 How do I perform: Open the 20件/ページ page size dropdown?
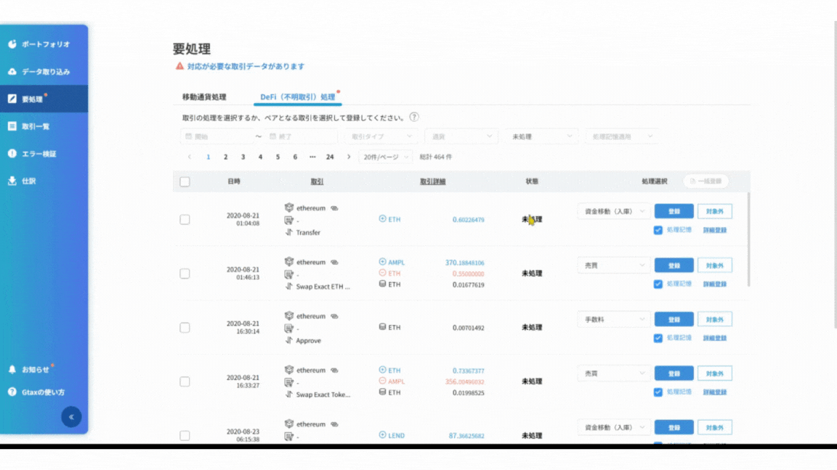click(385, 157)
